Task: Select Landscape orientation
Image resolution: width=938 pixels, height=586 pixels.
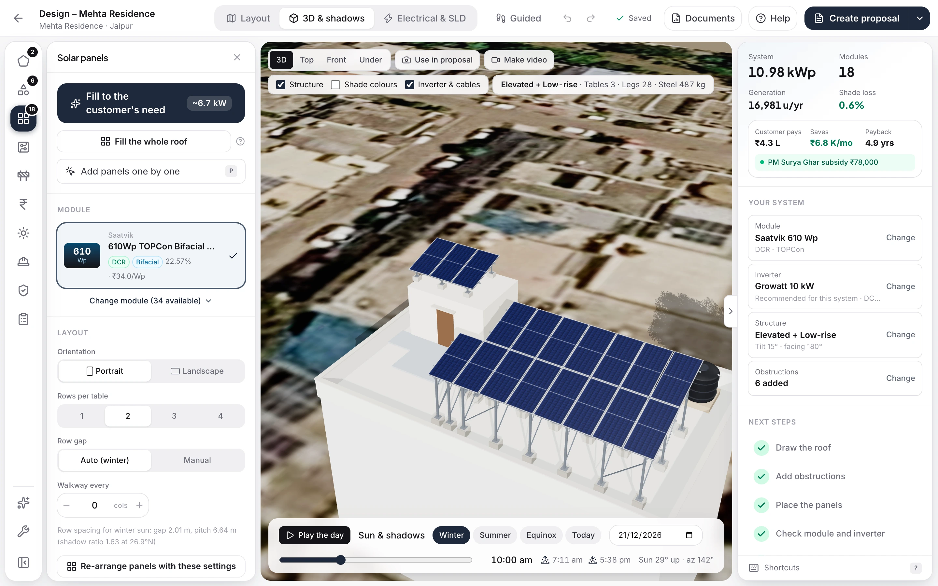Action: point(197,371)
